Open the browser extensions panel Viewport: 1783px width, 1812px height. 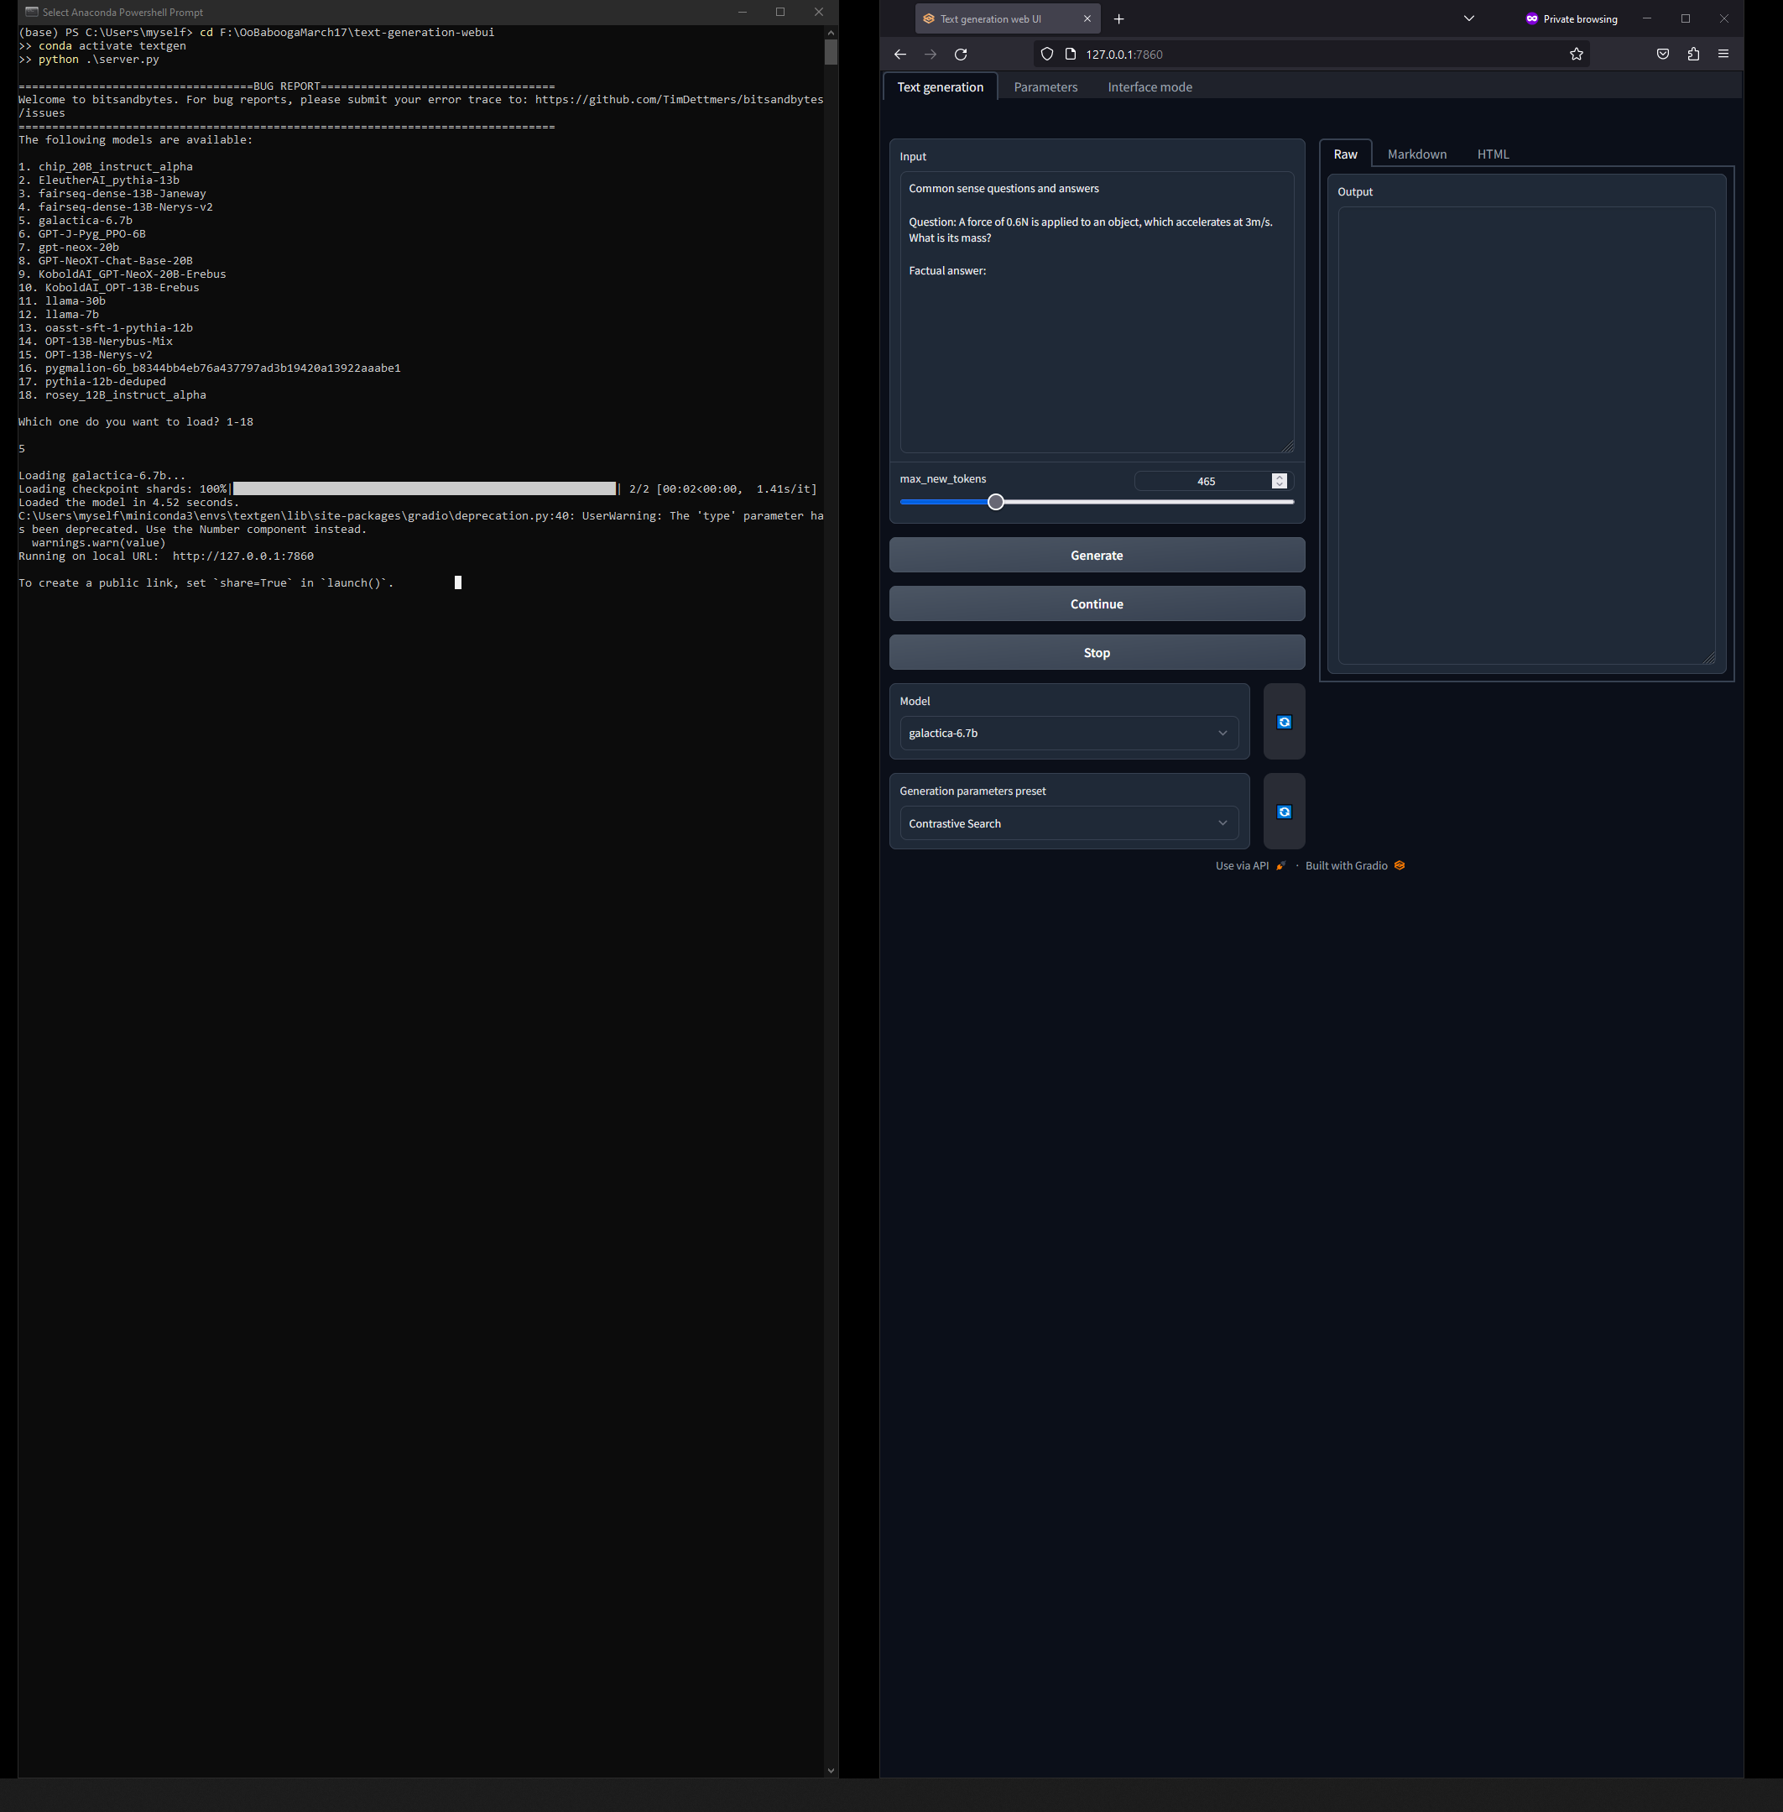pos(1693,55)
